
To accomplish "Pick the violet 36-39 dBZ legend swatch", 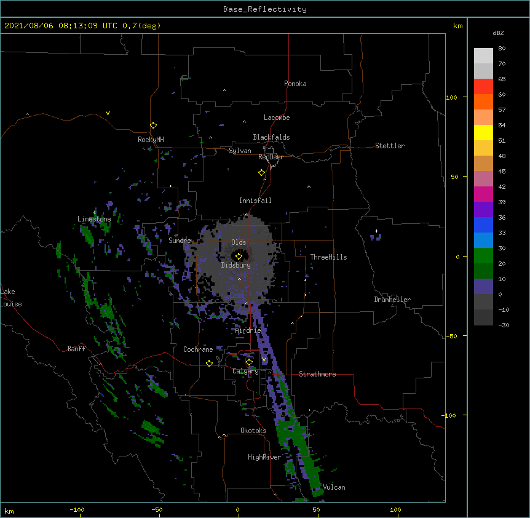I will [x=483, y=210].
